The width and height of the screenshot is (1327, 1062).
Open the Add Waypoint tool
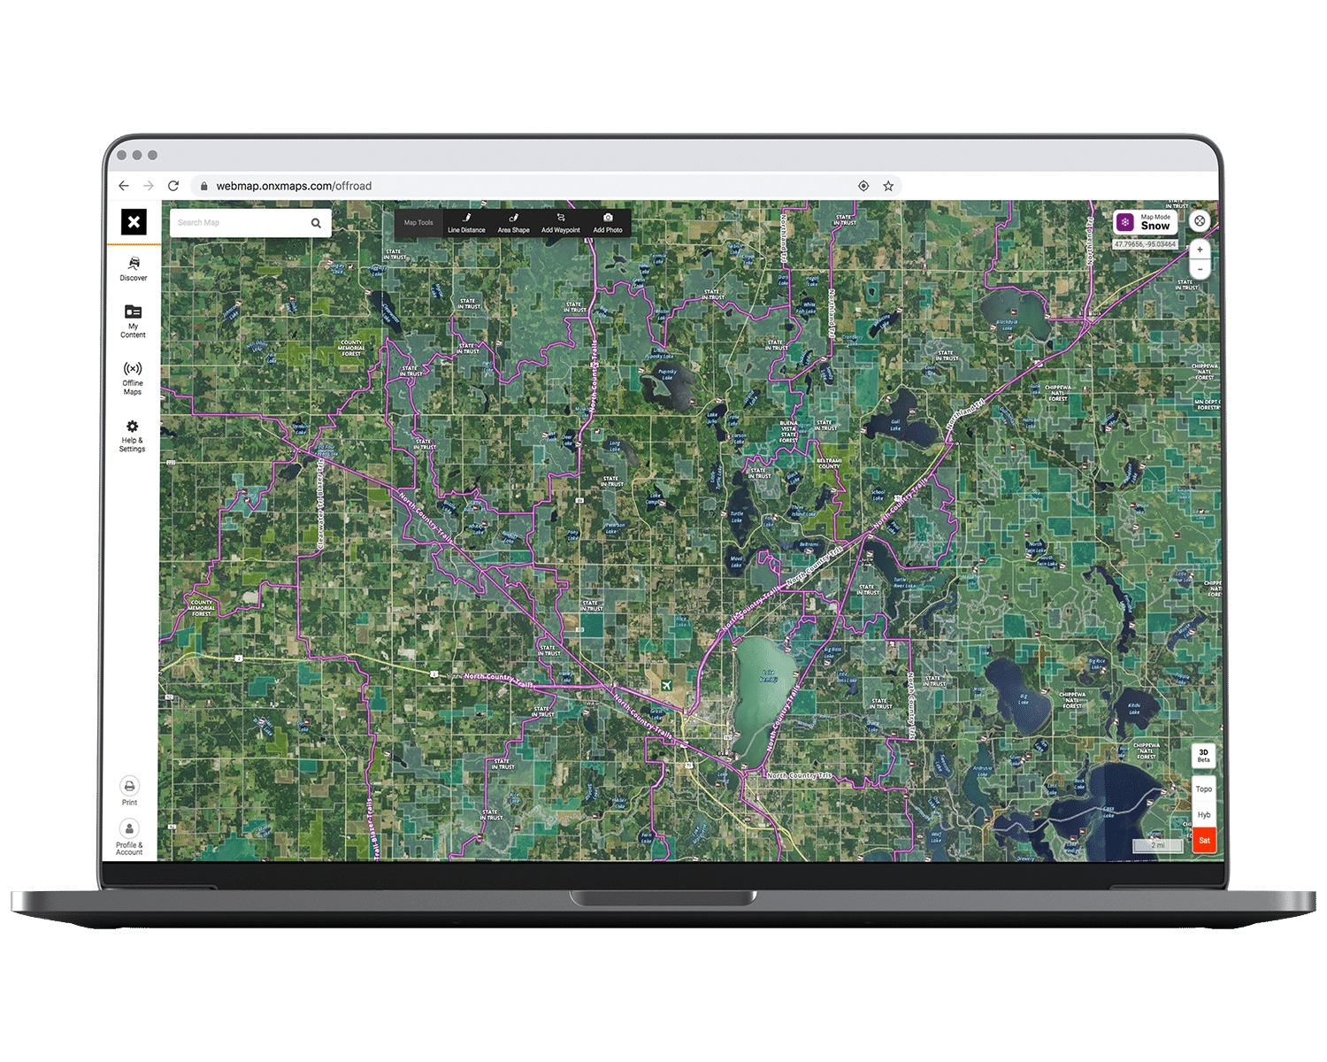click(x=560, y=223)
